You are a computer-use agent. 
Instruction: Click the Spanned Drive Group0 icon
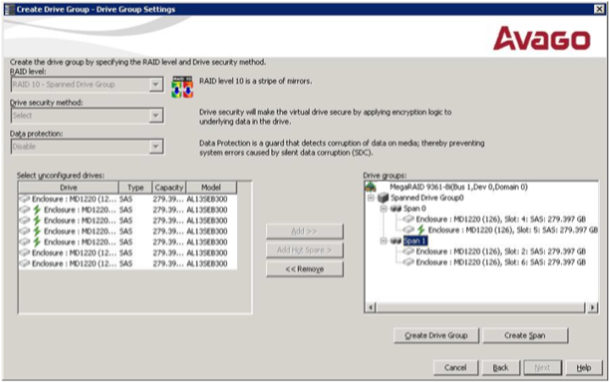point(383,197)
